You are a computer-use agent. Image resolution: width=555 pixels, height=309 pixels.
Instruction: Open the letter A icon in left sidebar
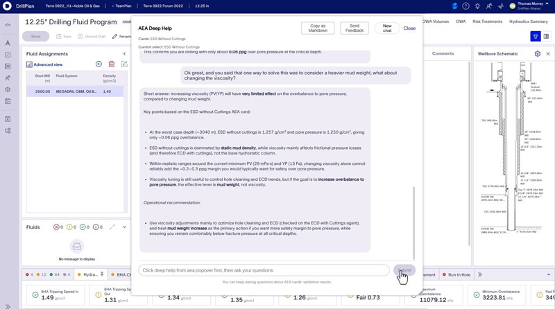pos(8,43)
